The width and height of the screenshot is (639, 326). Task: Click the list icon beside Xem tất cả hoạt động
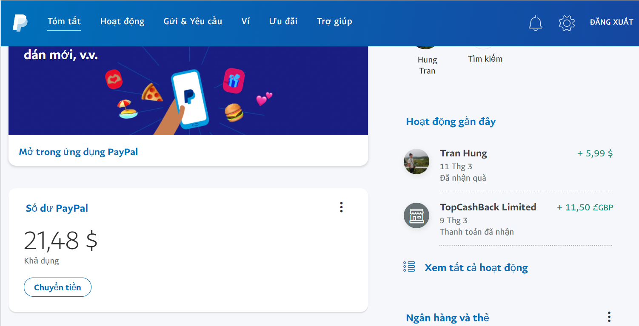(x=409, y=267)
